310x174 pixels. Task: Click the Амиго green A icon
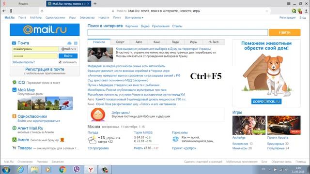pos(14,140)
